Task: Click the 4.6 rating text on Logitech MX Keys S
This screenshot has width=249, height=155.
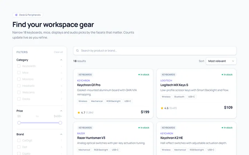Action: pyautogui.click(x=166, y=108)
